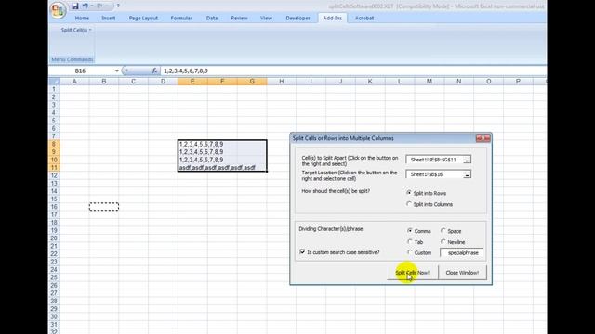Click the Menu Commands group label
The width and height of the screenshot is (595, 334).
(73, 59)
